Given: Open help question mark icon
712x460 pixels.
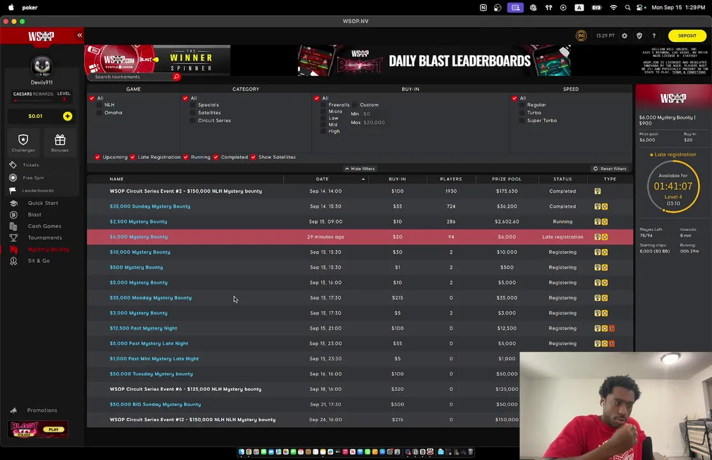Looking at the screenshot, I should pos(654,35).
